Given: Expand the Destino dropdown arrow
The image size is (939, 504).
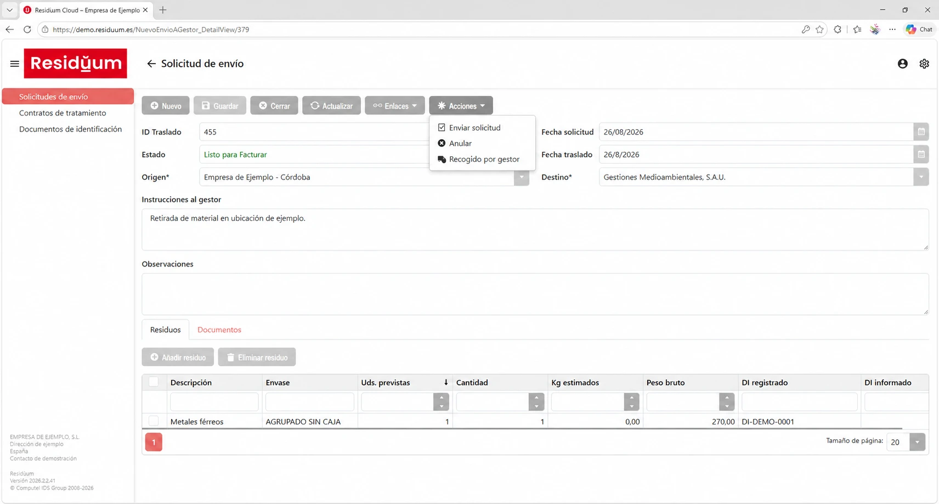Looking at the screenshot, I should tap(921, 177).
